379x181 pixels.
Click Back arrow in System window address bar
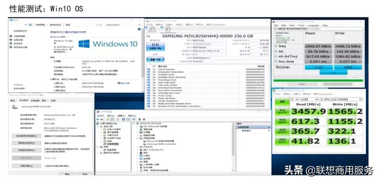[12, 25]
